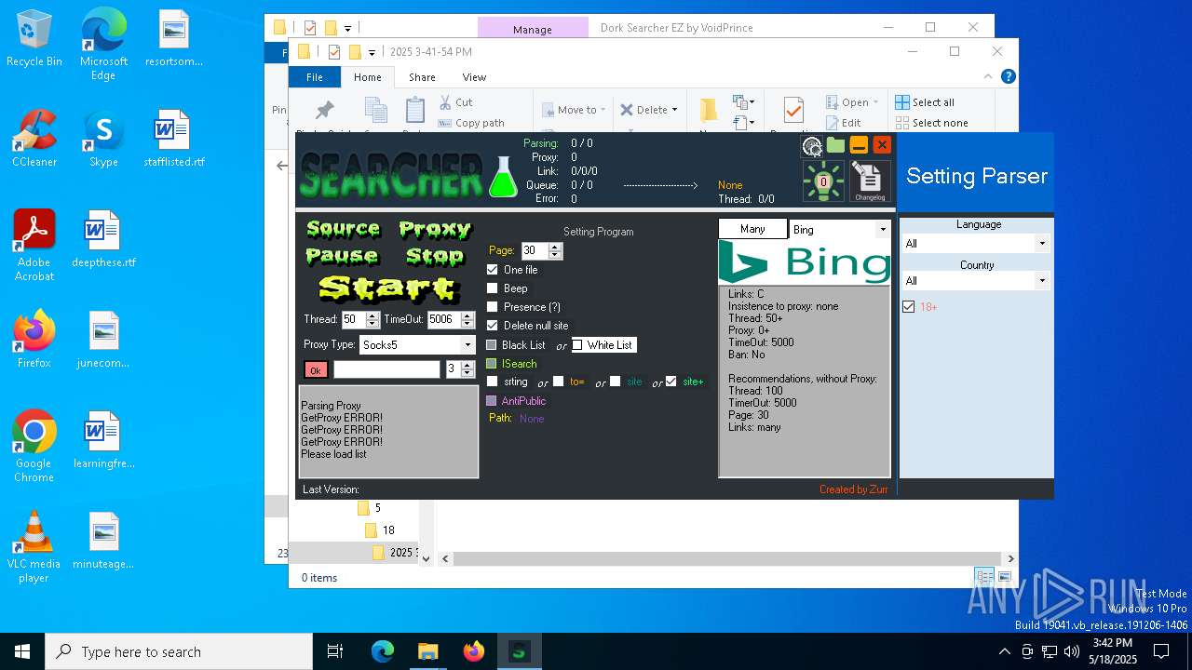Click the Black List gray swatch
This screenshot has width=1192, height=670.
(492, 345)
